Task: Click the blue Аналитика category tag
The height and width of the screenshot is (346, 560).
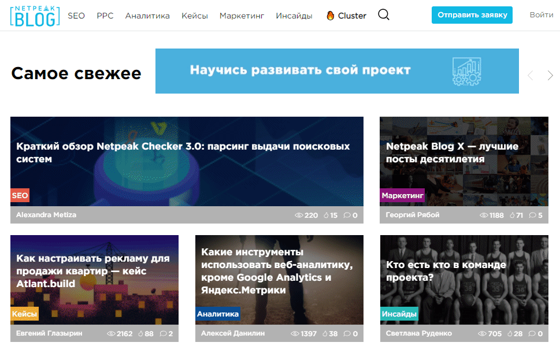Action: (217, 314)
